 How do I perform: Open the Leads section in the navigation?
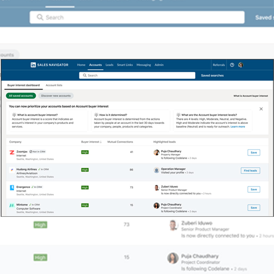(x=110, y=65)
